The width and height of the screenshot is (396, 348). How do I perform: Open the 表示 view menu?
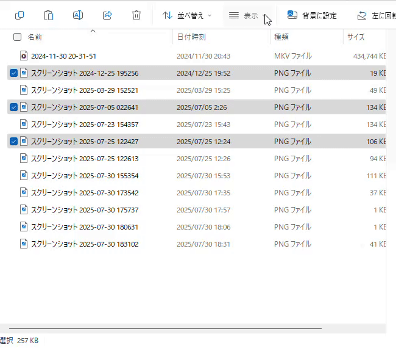[247, 16]
